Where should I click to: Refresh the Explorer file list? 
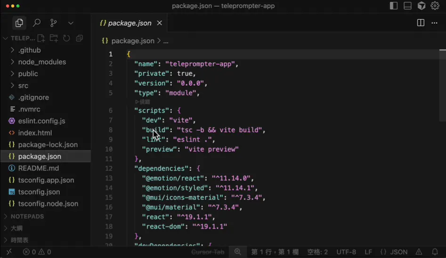pos(66,38)
